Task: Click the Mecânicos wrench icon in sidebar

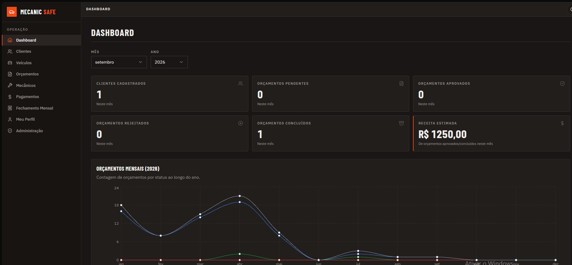Action: coord(10,85)
